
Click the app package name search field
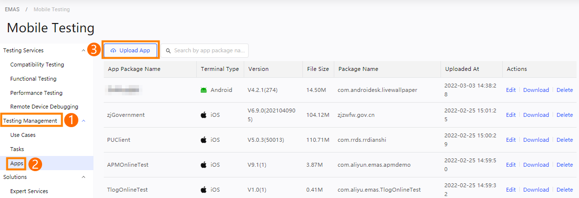pyautogui.click(x=209, y=51)
